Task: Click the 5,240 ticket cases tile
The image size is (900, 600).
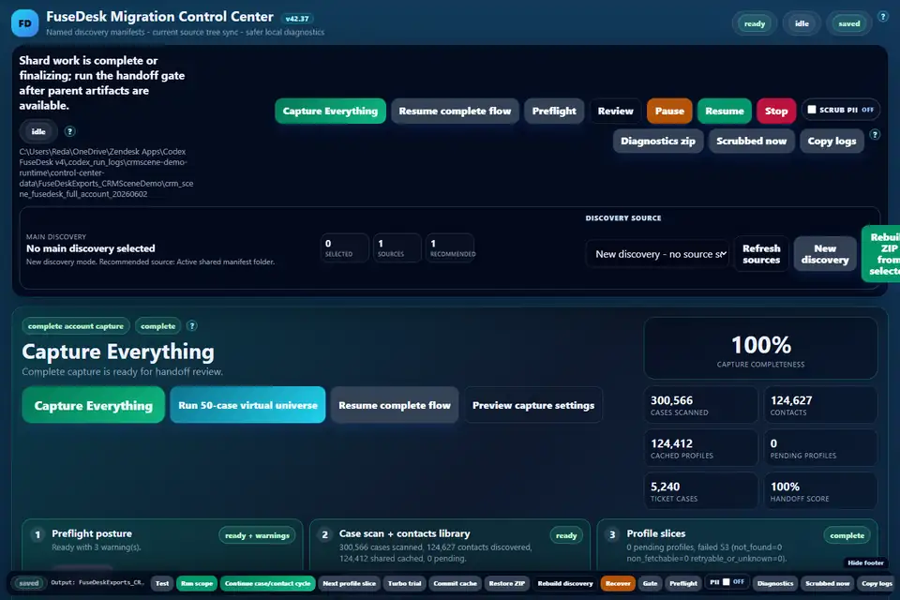Action: coord(701,491)
